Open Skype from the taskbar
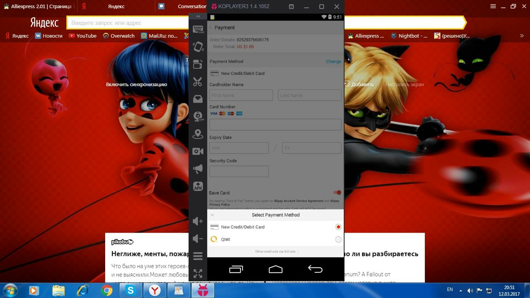 (x=131, y=291)
